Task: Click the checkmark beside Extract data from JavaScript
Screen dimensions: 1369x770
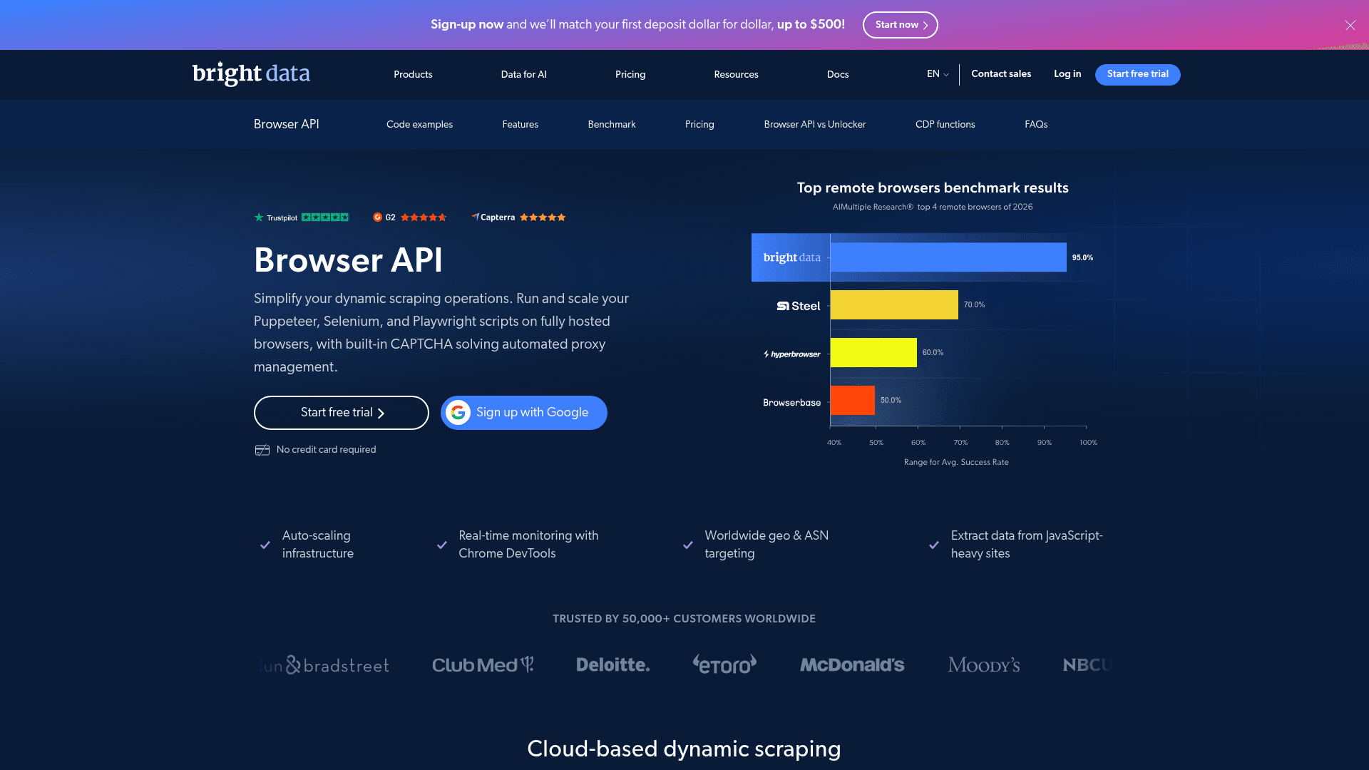Action: 934,545
